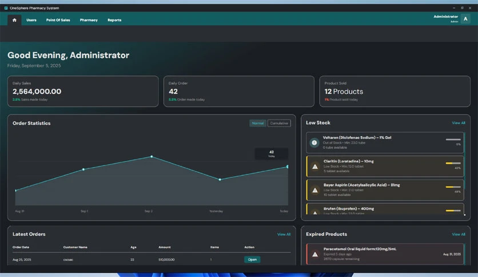This screenshot has height=277, width=478.
Task: Click View All in Expired Products
Action: pos(459,234)
